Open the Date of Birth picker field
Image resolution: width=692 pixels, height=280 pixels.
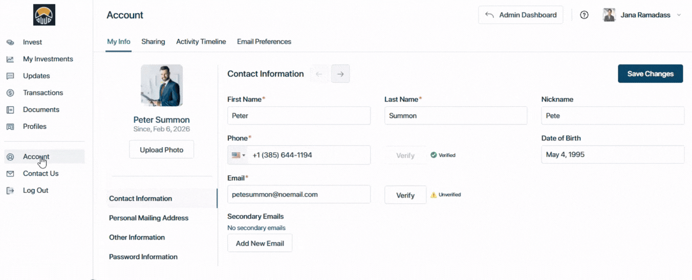tap(612, 155)
